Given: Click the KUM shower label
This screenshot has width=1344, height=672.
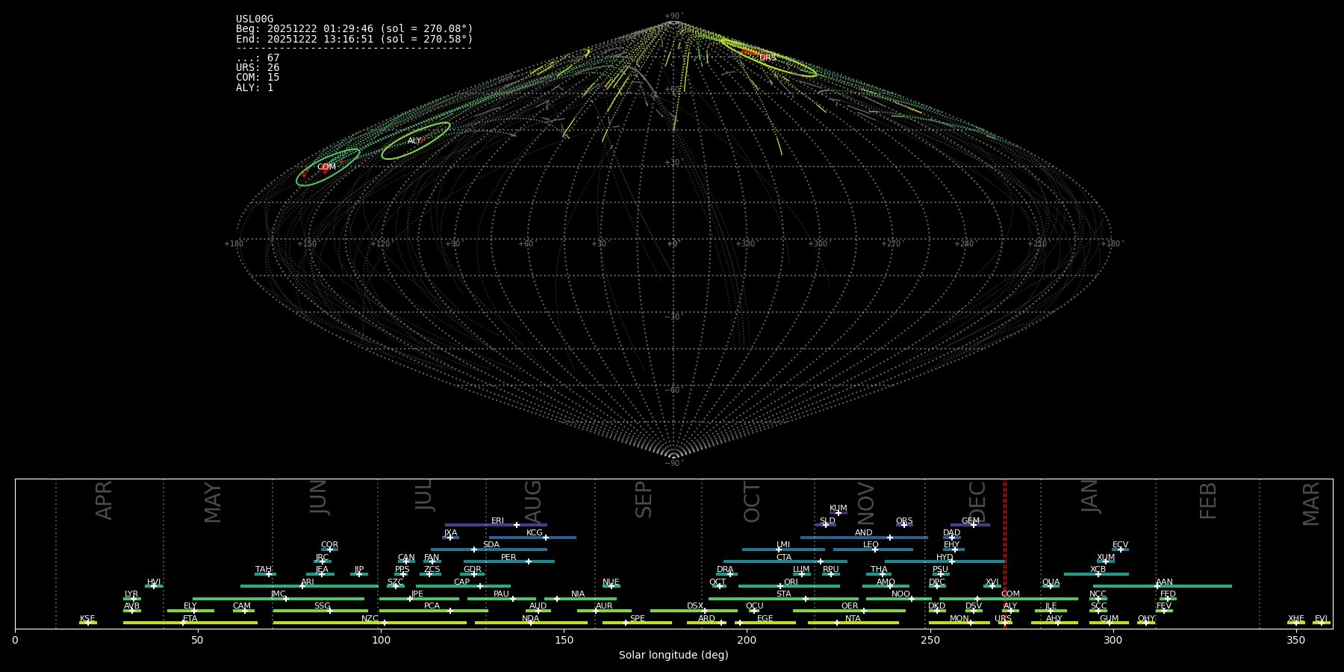Looking at the screenshot, I should 838,508.
